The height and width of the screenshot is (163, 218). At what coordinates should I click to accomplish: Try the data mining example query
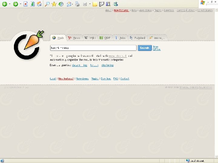[80, 65]
